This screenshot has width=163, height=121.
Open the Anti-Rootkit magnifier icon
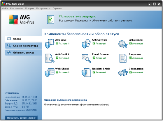coord(50,58)
